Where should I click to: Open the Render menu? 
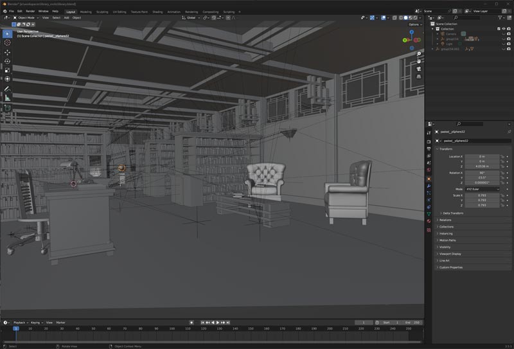[x=30, y=11]
